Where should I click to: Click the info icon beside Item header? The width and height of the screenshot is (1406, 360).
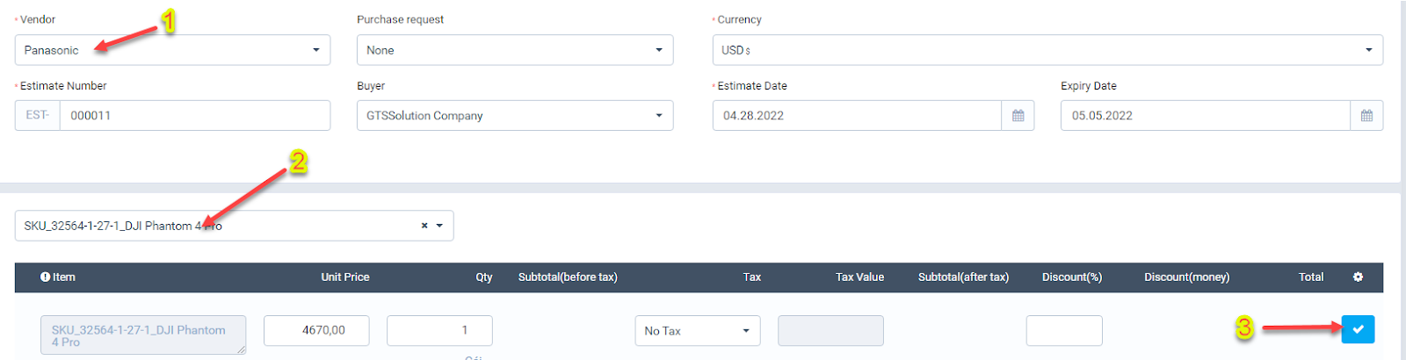(45, 277)
